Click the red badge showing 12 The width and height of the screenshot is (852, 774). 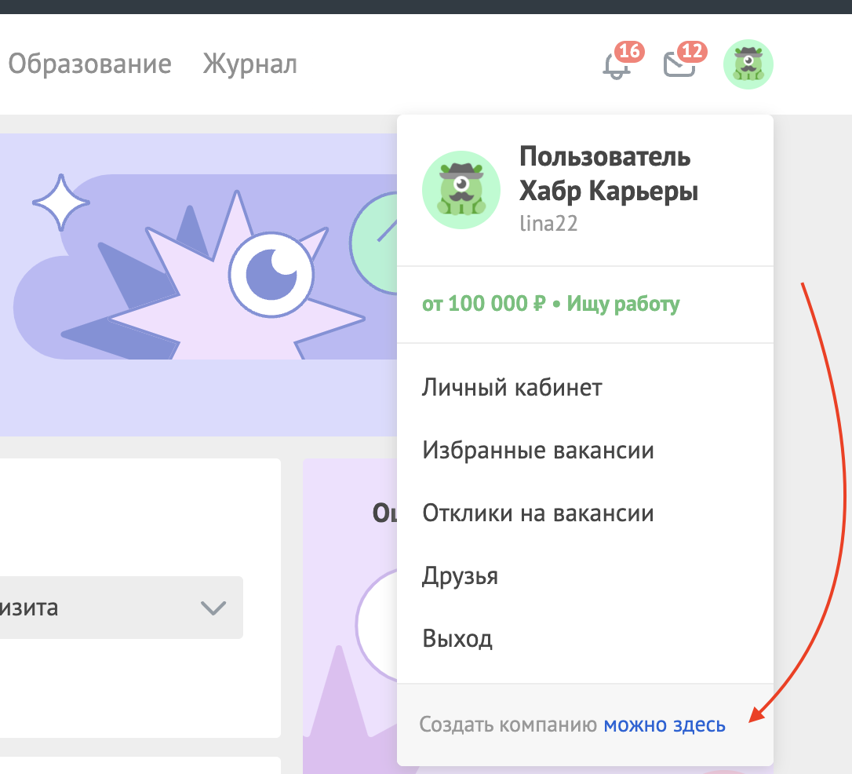[x=692, y=52]
